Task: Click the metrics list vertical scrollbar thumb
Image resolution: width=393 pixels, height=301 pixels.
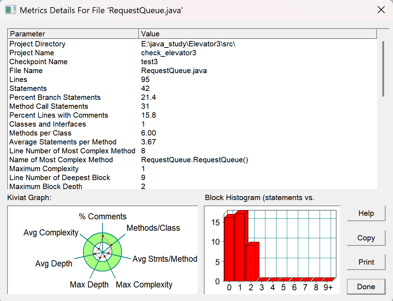Action: click(x=383, y=69)
